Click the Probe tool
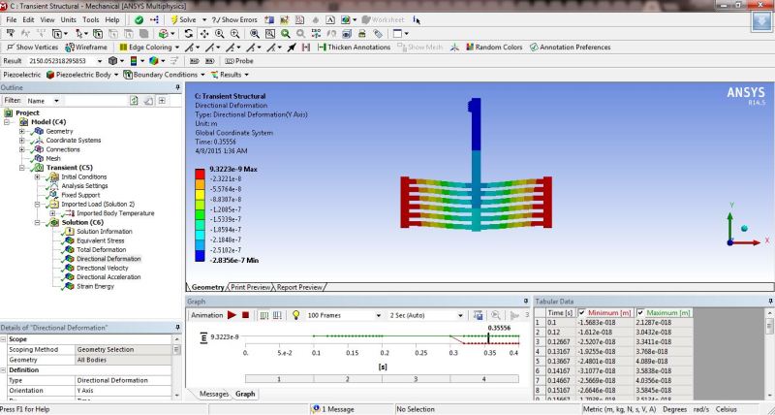This screenshot has height=415, width=775. [x=238, y=61]
